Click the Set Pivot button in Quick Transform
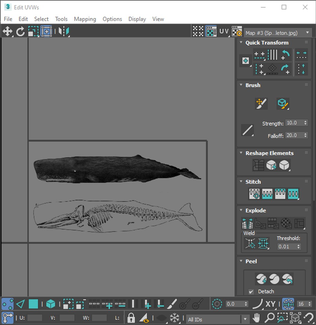The height and width of the screenshot is (325, 316). click(x=246, y=61)
